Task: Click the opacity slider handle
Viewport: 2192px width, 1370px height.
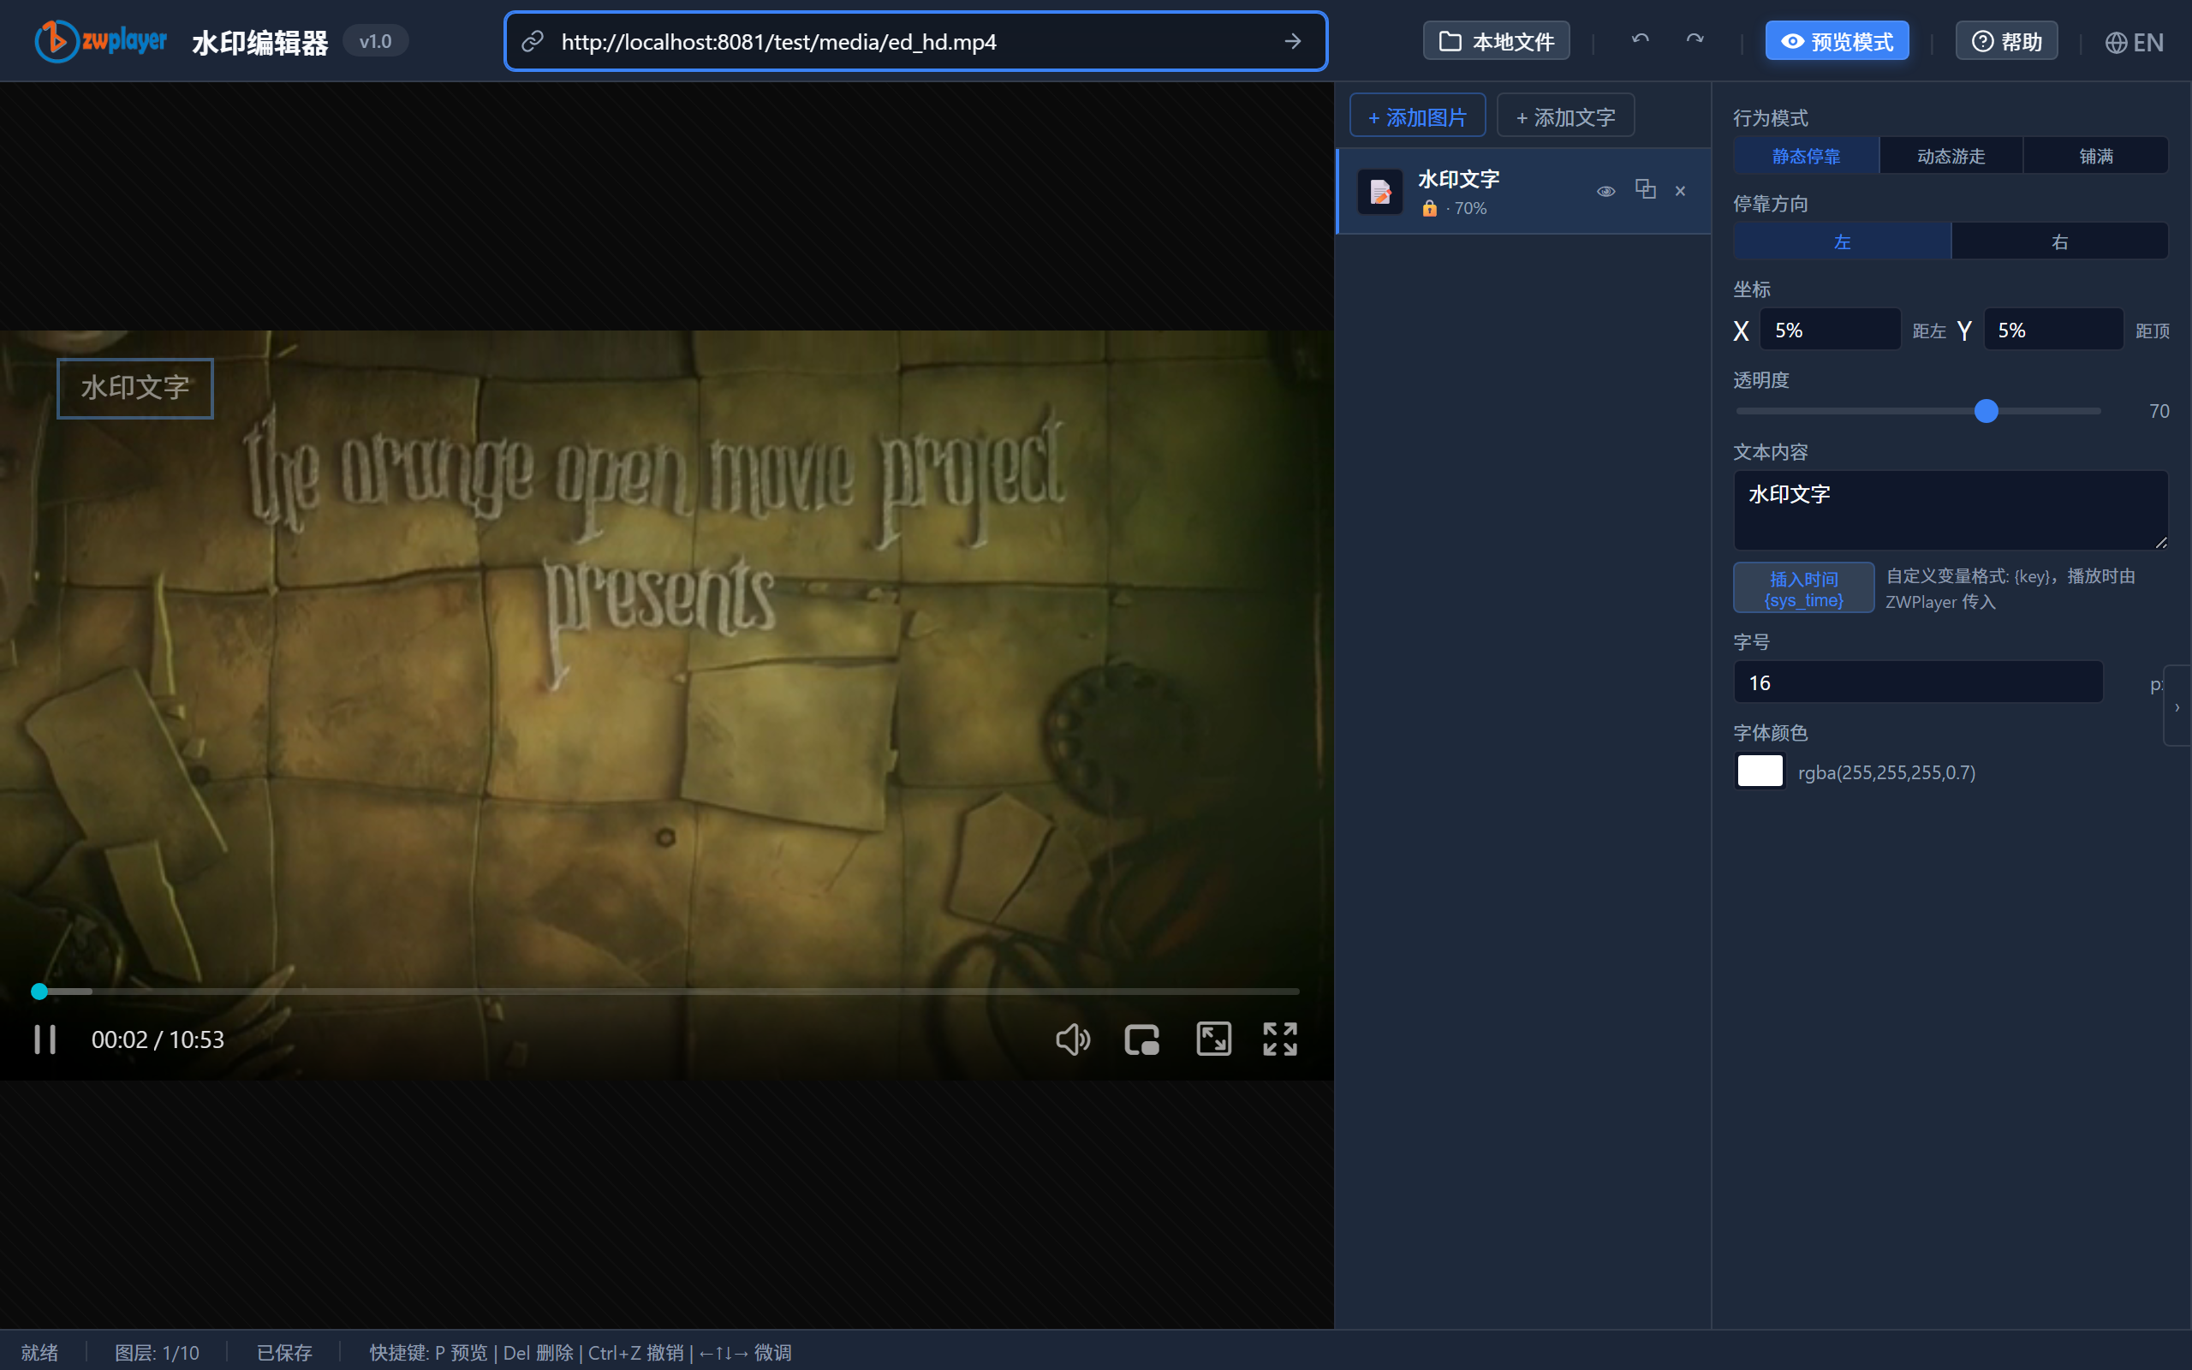Action: point(1986,411)
